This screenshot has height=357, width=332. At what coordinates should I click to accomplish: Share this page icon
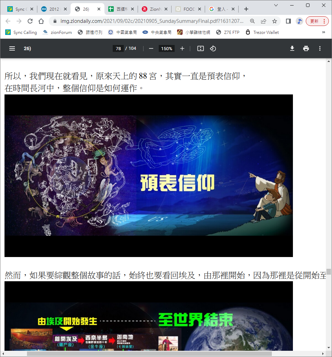264,21
